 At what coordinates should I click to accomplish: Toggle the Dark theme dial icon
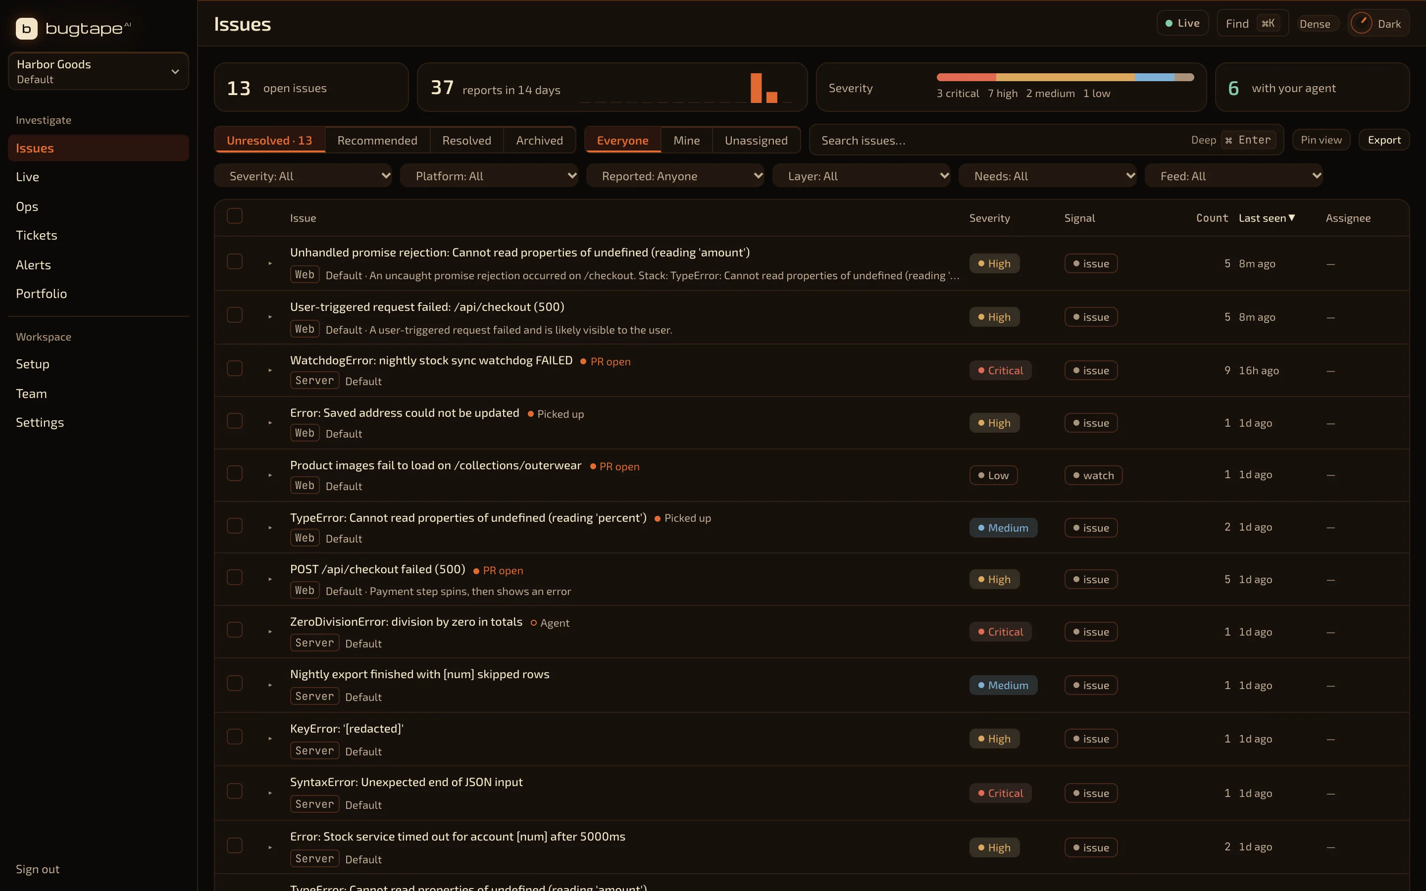pyautogui.click(x=1361, y=24)
